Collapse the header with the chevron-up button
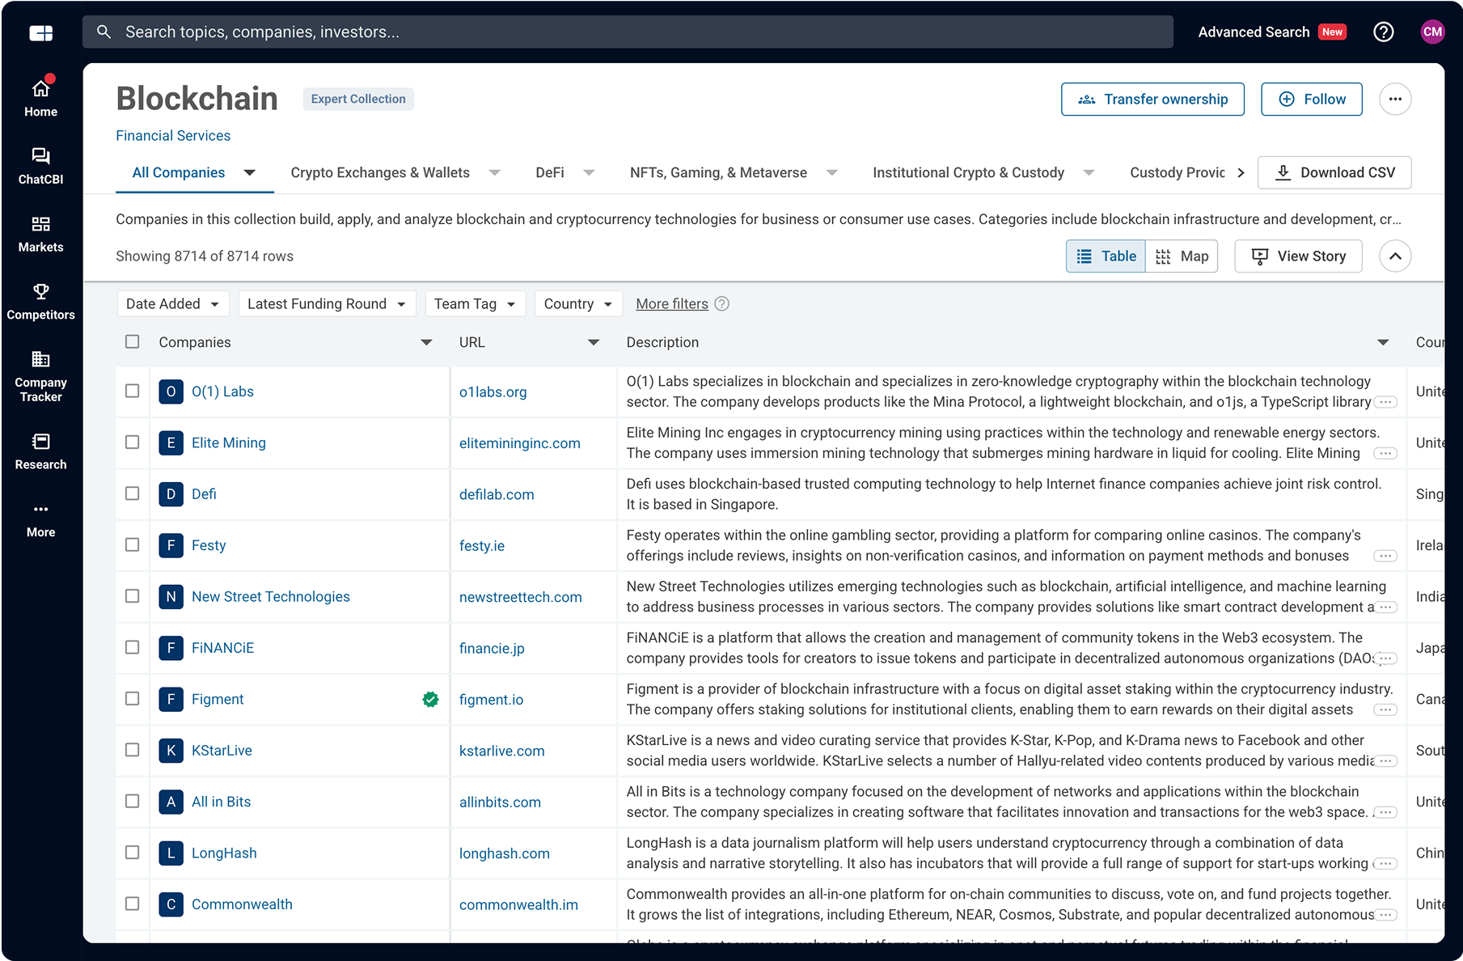 tap(1394, 256)
